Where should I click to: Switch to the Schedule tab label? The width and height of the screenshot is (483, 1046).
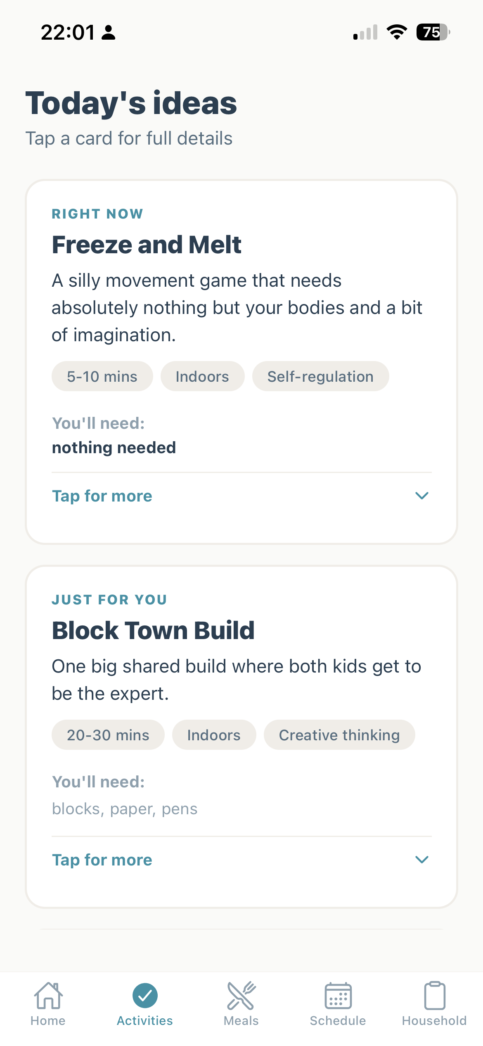(x=338, y=1021)
